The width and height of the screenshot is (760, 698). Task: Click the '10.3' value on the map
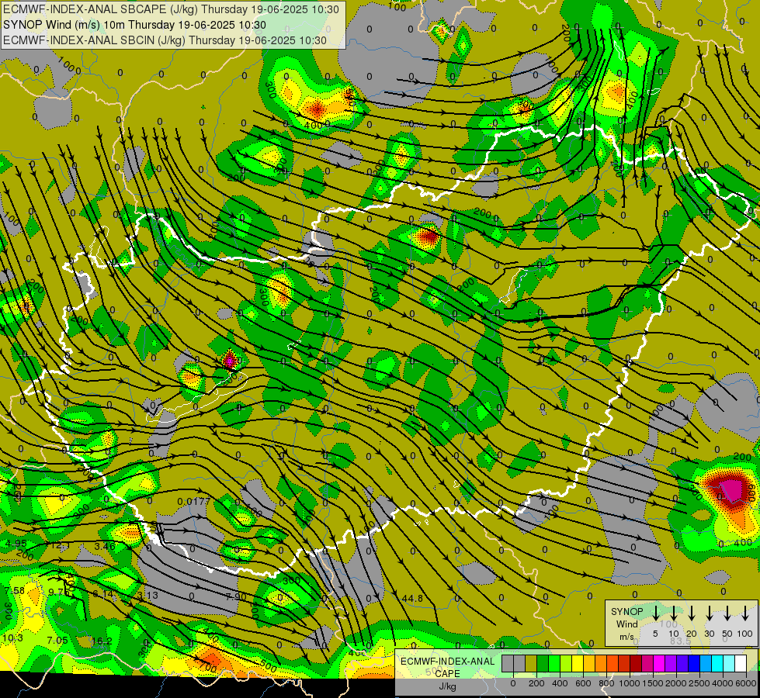12,638
